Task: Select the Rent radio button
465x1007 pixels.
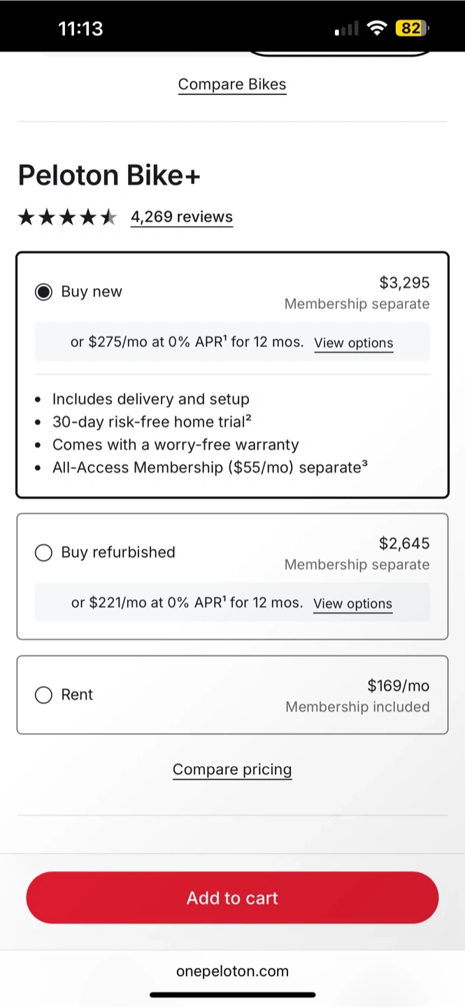Action: click(x=43, y=694)
